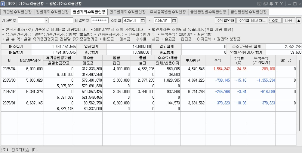Click the 수수료+세금 column header in table
The image size is (302, 153).
click(x=168, y=58)
